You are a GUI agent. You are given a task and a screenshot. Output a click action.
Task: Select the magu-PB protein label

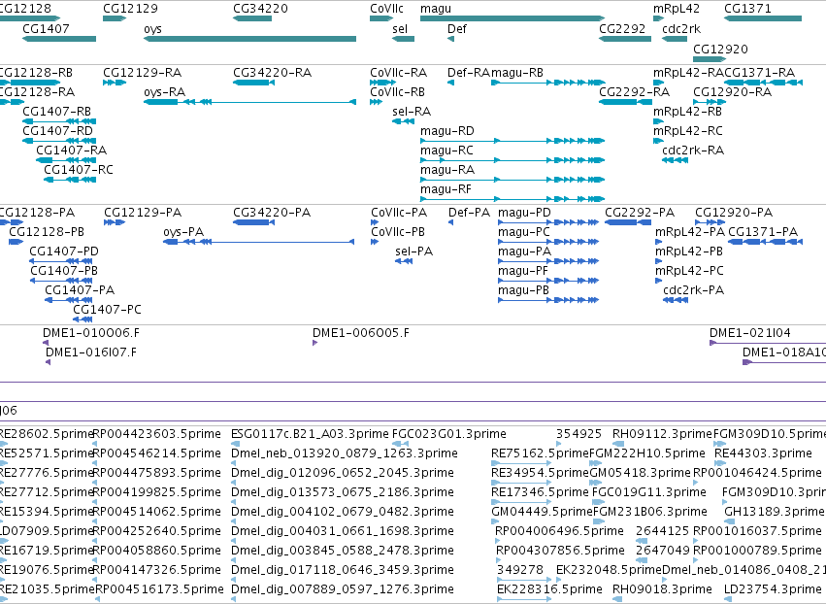(523, 290)
